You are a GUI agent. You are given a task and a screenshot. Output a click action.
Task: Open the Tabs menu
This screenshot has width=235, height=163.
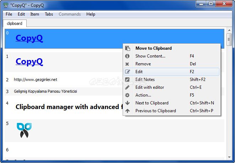click(x=49, y=14)
